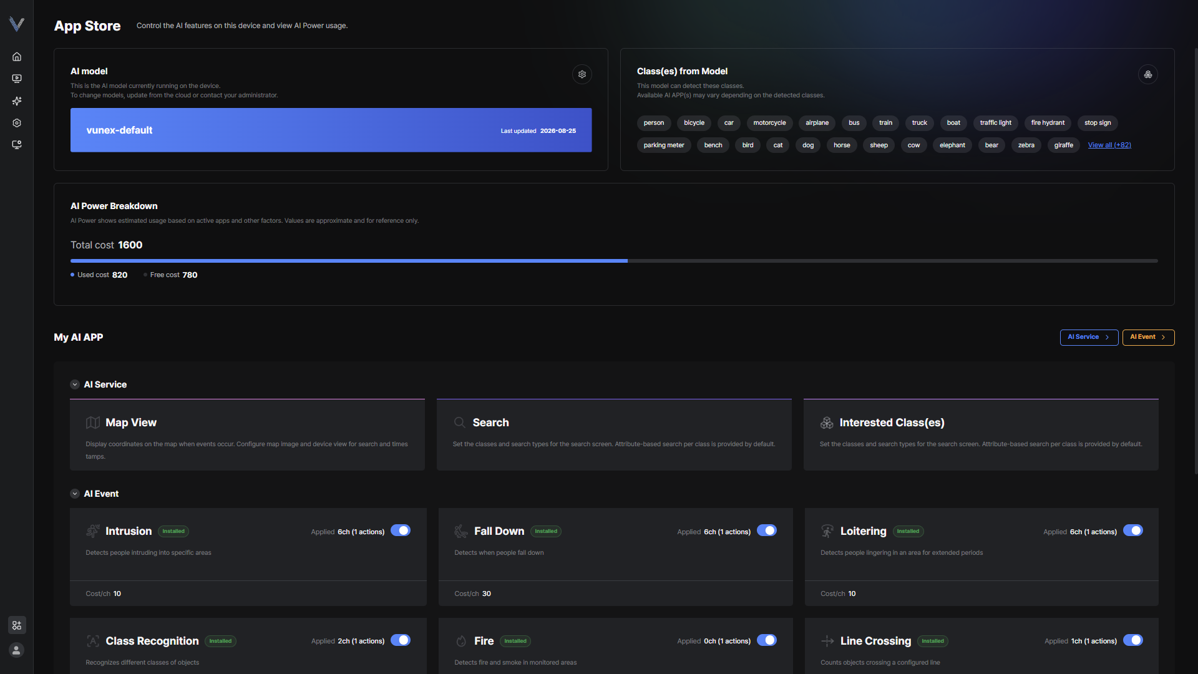1198x674 pixels.
Task: Toggle the Line Crossing switch
Action: tap(1133, 640)
